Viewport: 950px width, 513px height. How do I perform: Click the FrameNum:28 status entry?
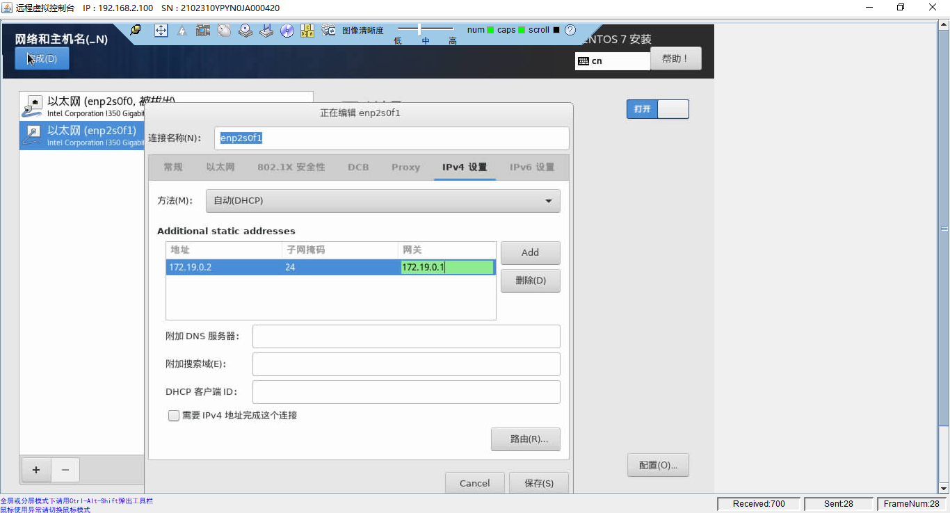(912, 504)
